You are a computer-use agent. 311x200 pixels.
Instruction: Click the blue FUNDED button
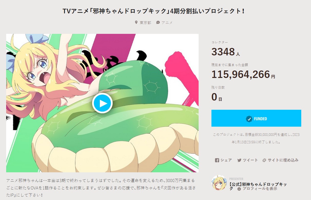[x=256, y=118]
